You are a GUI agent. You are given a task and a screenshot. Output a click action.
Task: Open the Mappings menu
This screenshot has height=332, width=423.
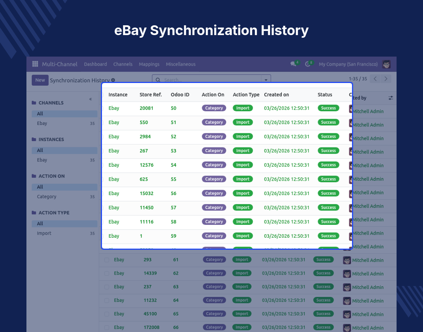coord(149,64)
